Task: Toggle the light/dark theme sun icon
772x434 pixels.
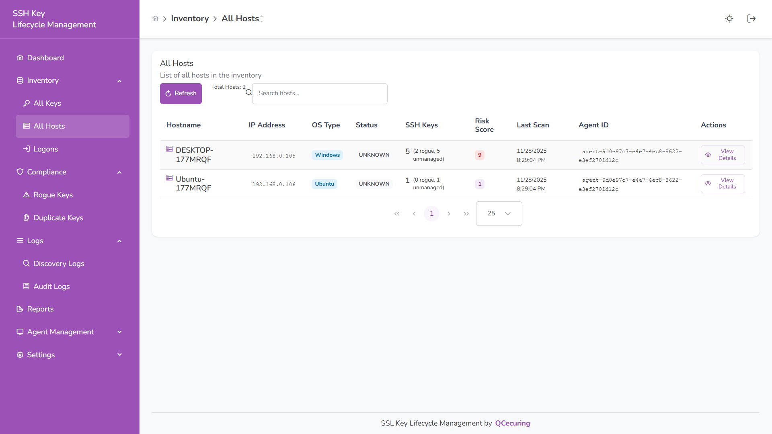Action: (x=729, y=19)
